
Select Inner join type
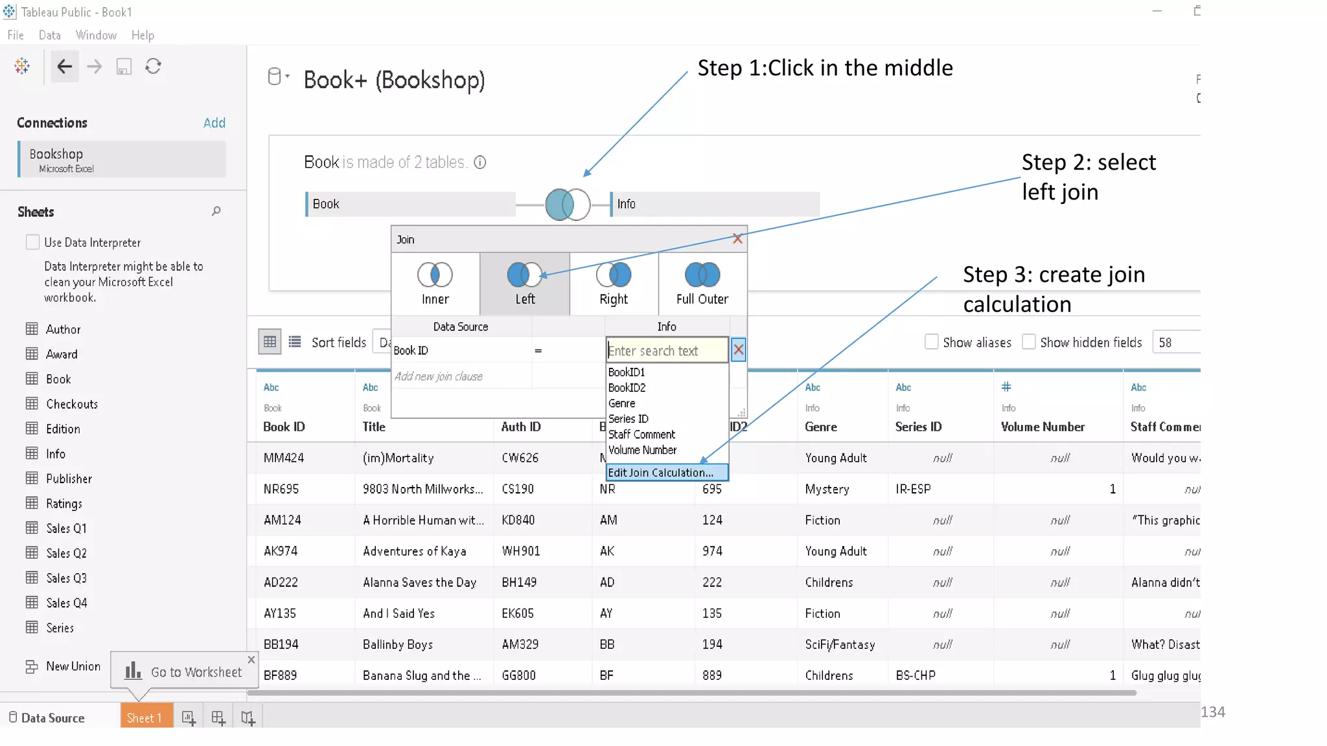435,284
